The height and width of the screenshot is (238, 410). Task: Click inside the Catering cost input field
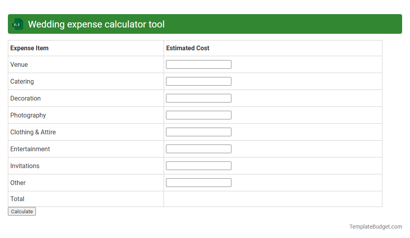tap(198, 81)
